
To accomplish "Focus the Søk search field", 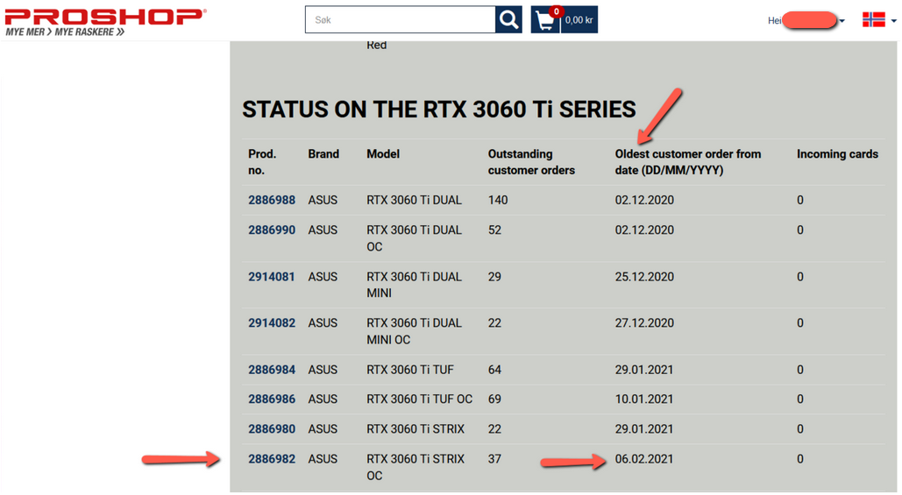I will (400, 19).
